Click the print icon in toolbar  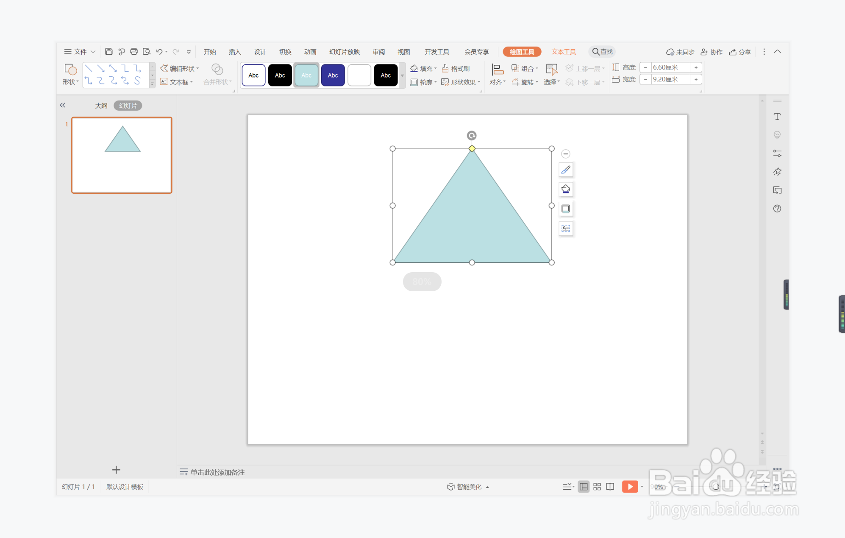click(134, 52)
